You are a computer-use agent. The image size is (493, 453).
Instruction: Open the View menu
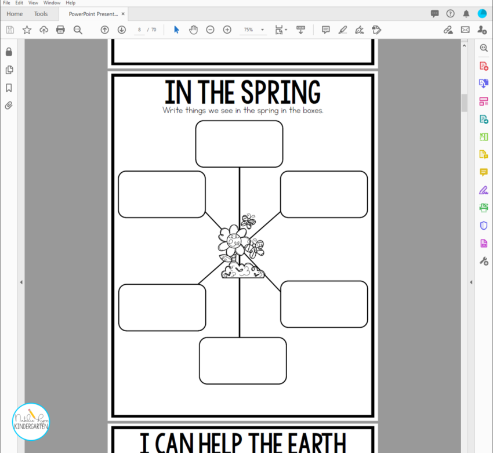pyautogui.click(x=33, y=2)
